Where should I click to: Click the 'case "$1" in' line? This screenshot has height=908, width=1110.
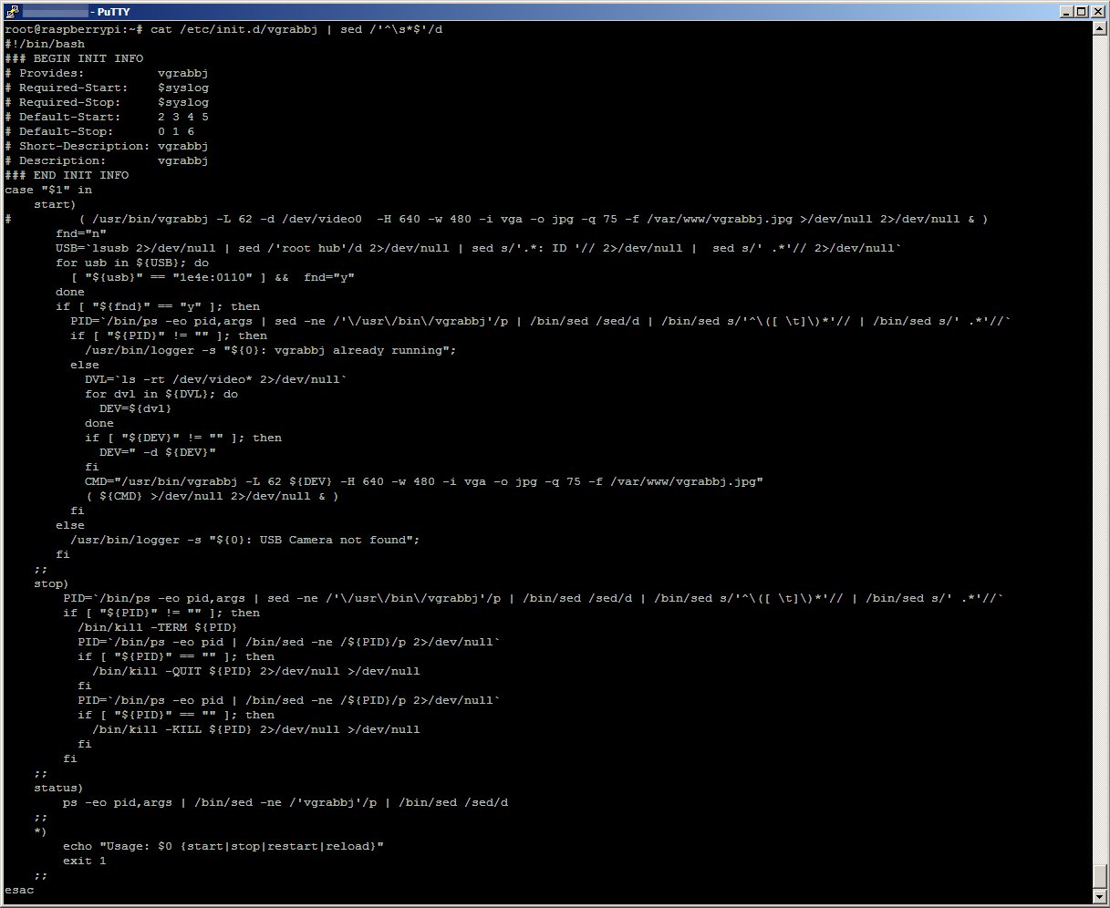click(x=48, y=190)
